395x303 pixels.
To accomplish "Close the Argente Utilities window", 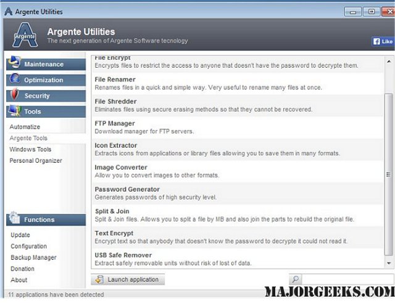I will pyautogui.click(x=388, y=12).
